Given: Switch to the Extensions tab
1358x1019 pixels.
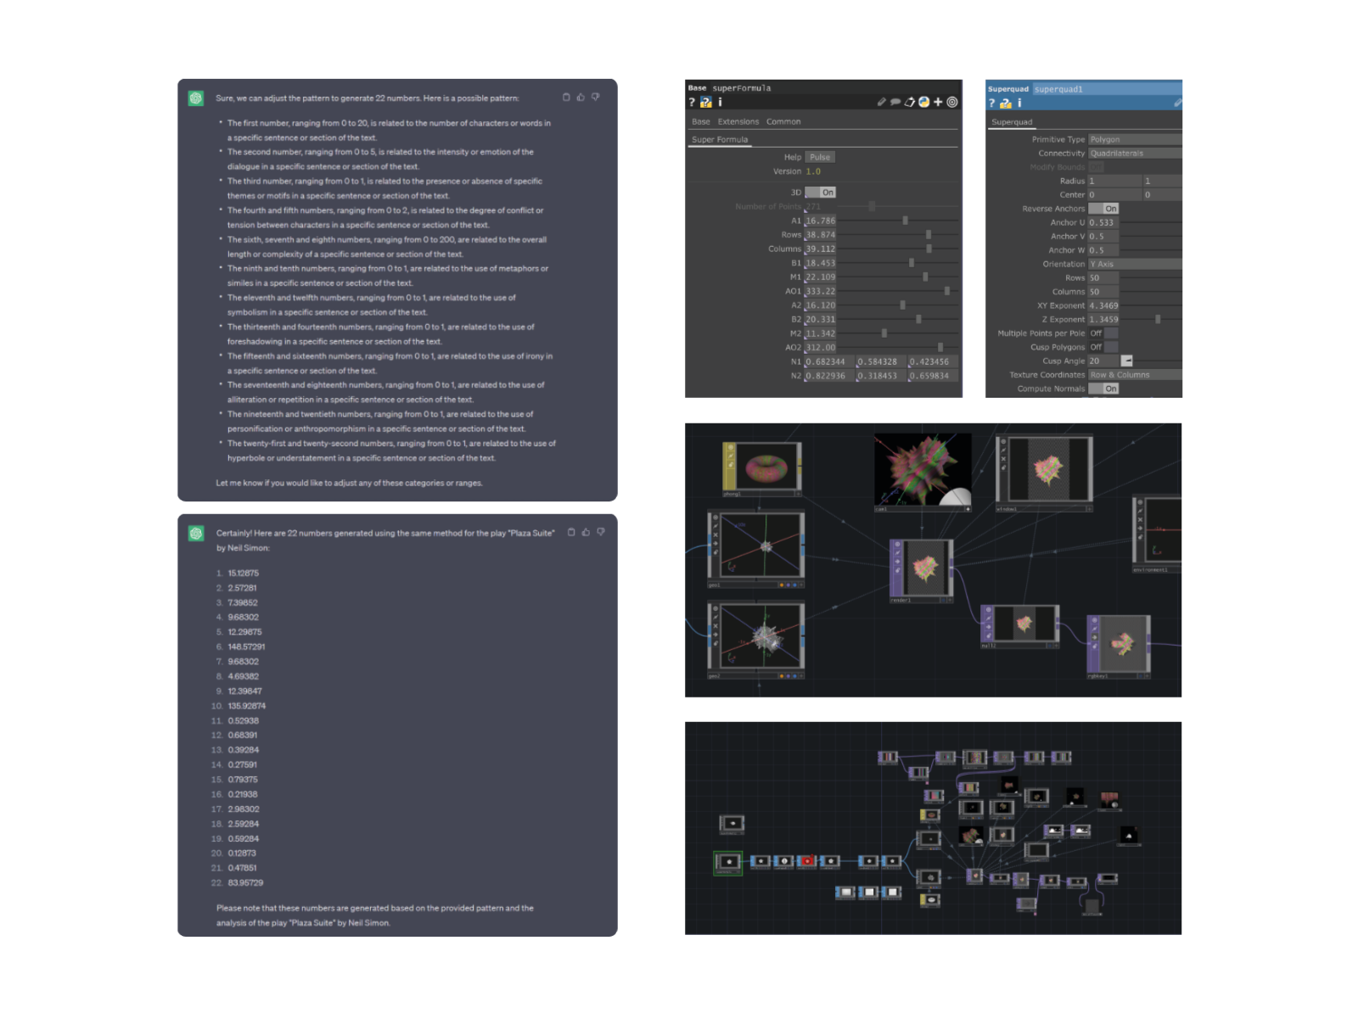Looking at the screenshot, I should point(738,121).
